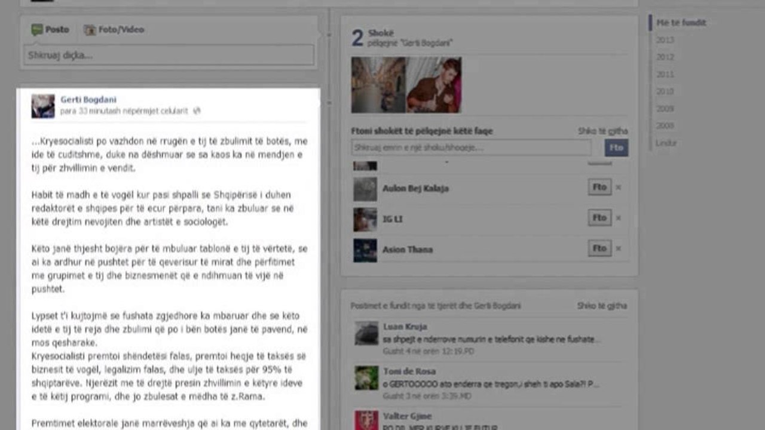This screenshot has width=765, height=430.
Task: Invite Aulon Bej Kalaja with Fto
Action: [599, 187]
